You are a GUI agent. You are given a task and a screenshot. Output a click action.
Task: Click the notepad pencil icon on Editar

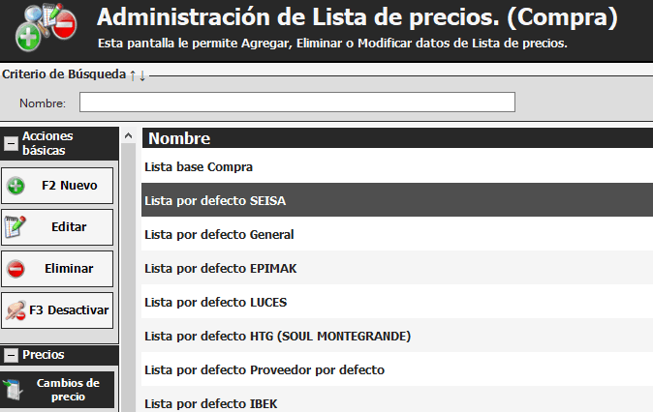[x=16, y=227]
